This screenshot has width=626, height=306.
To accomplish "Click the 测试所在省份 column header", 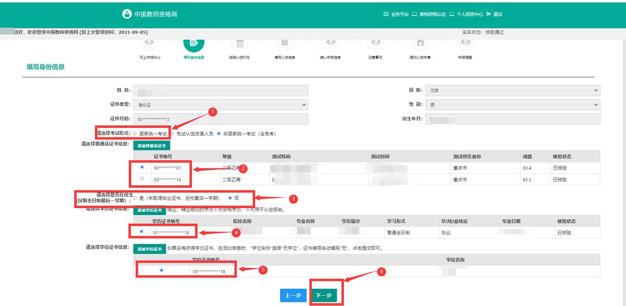I will (467, 157).
